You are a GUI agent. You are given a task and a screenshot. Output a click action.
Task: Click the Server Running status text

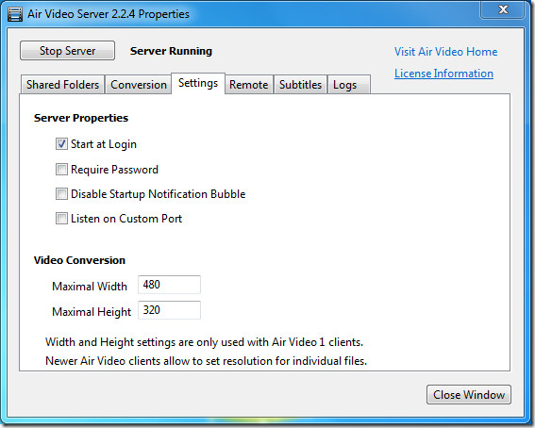point(171,51)
